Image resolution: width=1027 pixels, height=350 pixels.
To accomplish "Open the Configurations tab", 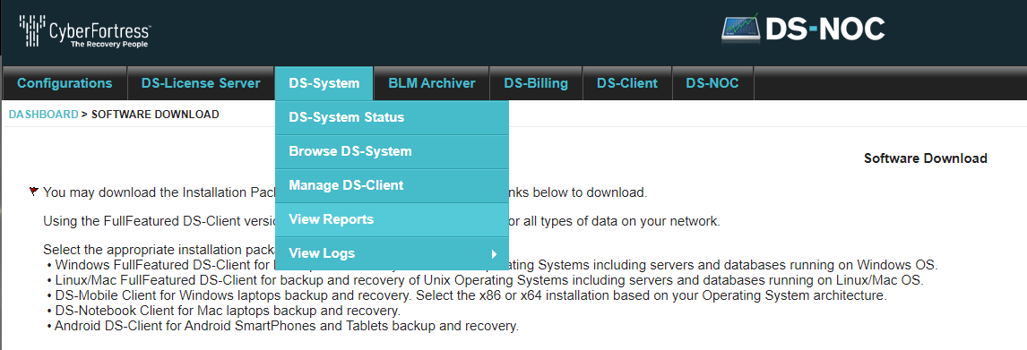I will pos(65,83).
